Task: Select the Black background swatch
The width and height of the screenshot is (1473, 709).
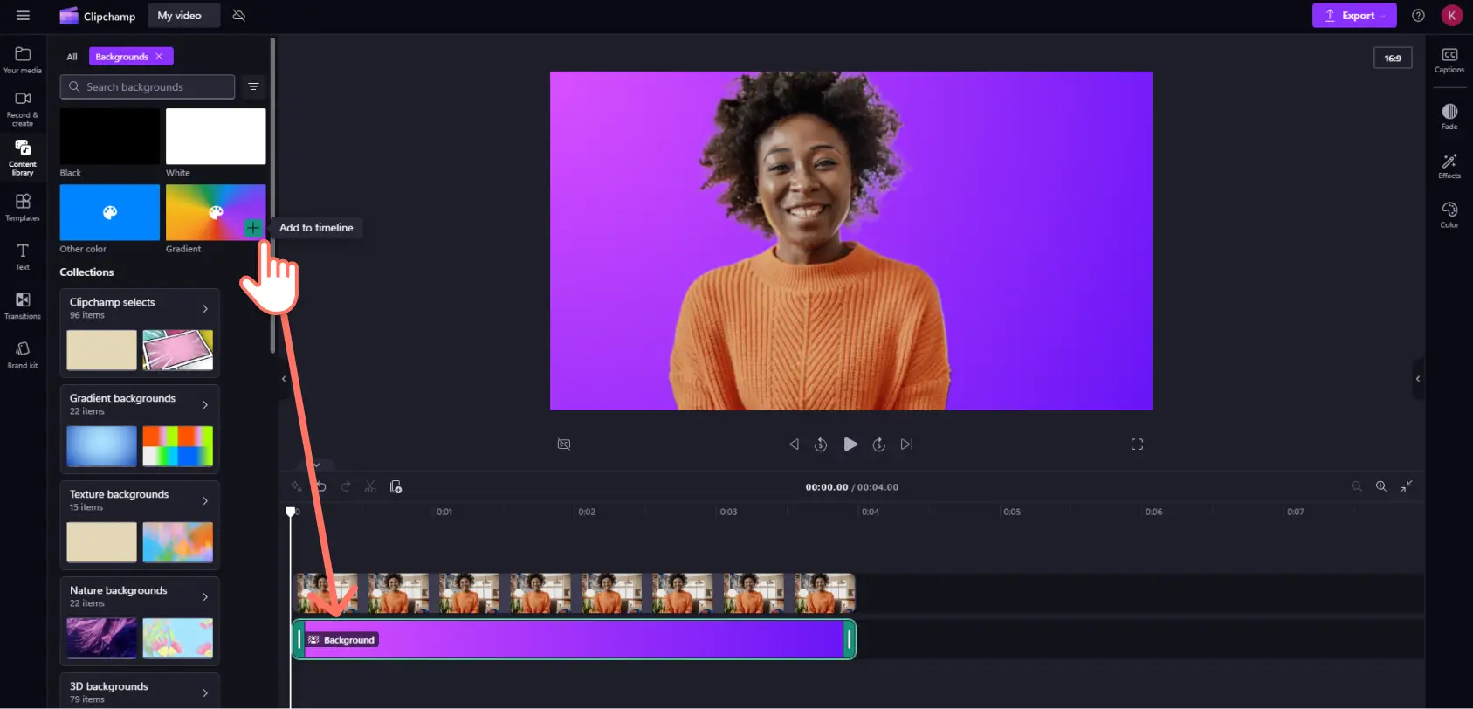Action: point(110,136)
